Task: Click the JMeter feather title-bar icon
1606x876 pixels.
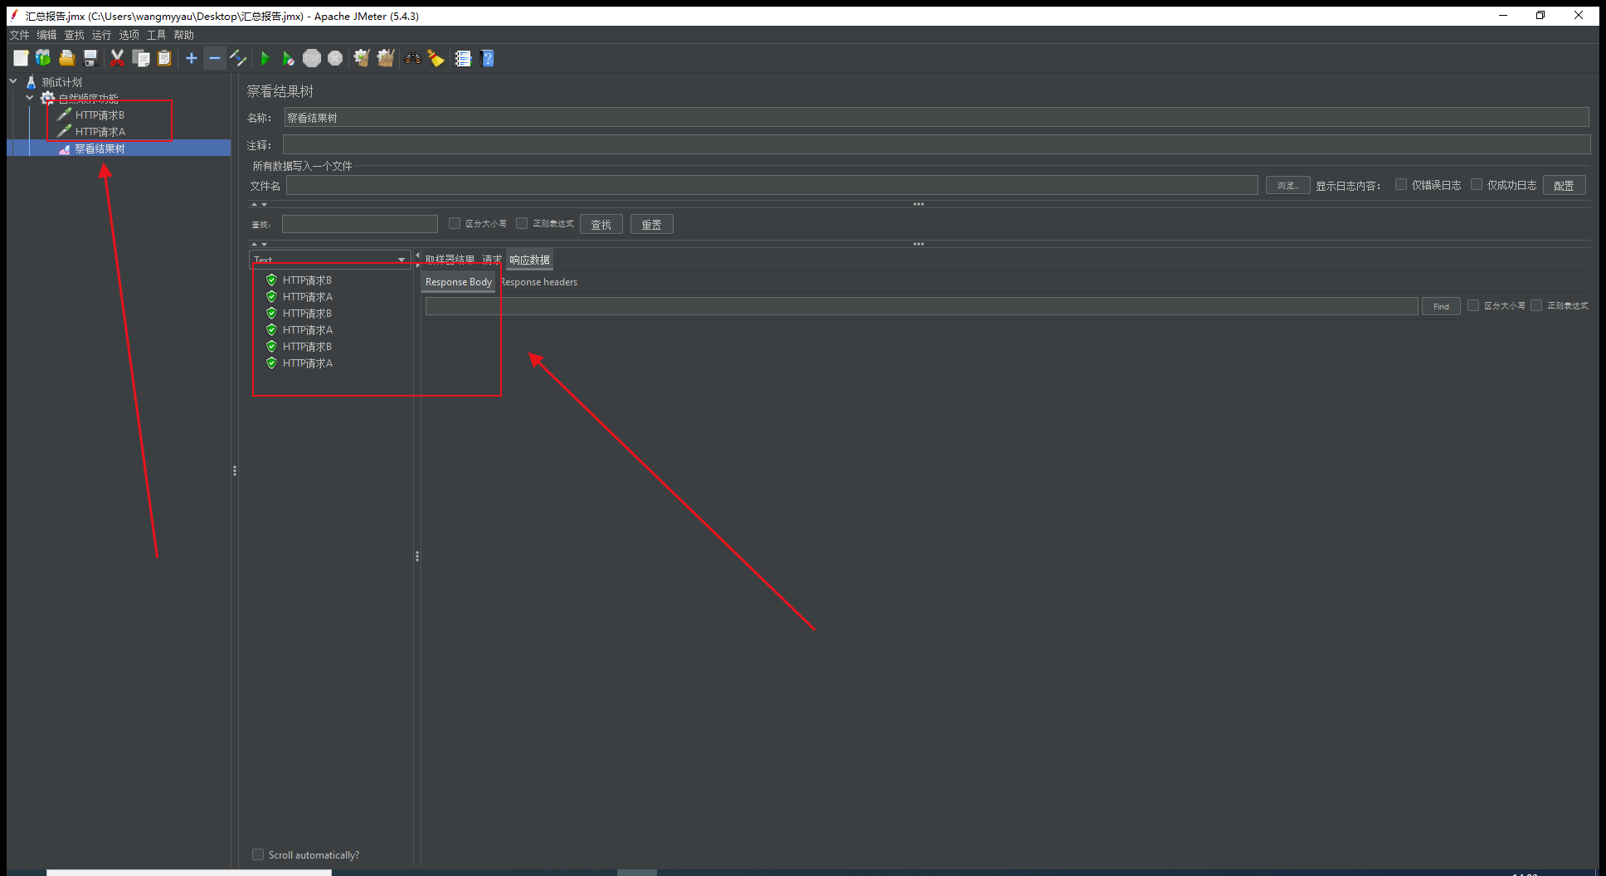Action: [x=14, y=15]
